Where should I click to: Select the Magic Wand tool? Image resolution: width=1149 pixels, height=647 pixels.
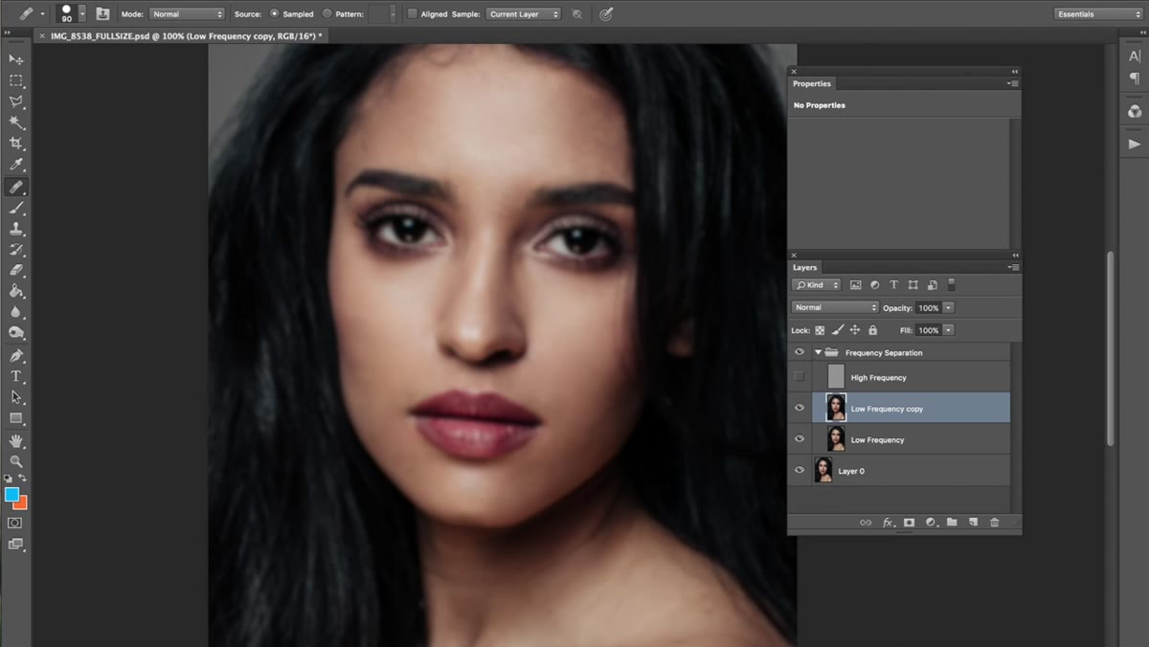[16, 123]
